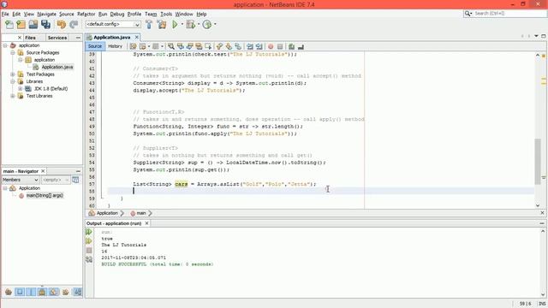Collapse the application project node
This screenshot has width=548, height=308.
pyautogui.click(x=5, y=45)
